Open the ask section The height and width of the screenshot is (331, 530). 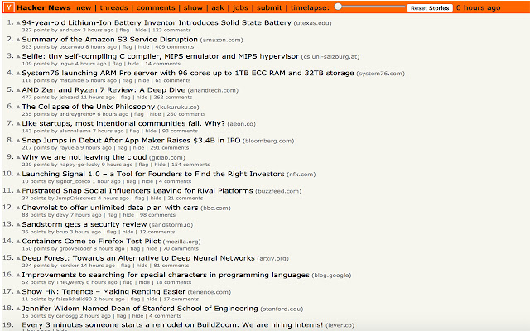(218, 7)
